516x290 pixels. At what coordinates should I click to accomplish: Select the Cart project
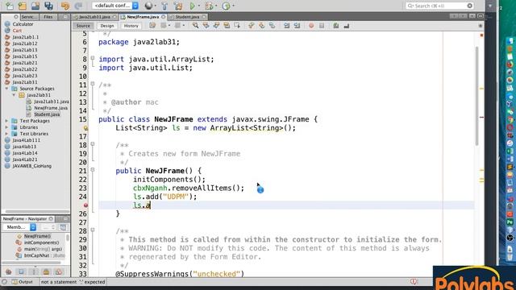pyautogui.click(x=17, y=31)
